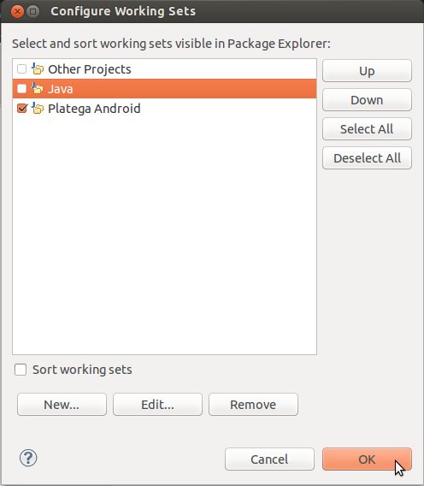Viewport: 424px width, 486px height.
Task: Remove the selected working set
Action: tap(253, 405)
